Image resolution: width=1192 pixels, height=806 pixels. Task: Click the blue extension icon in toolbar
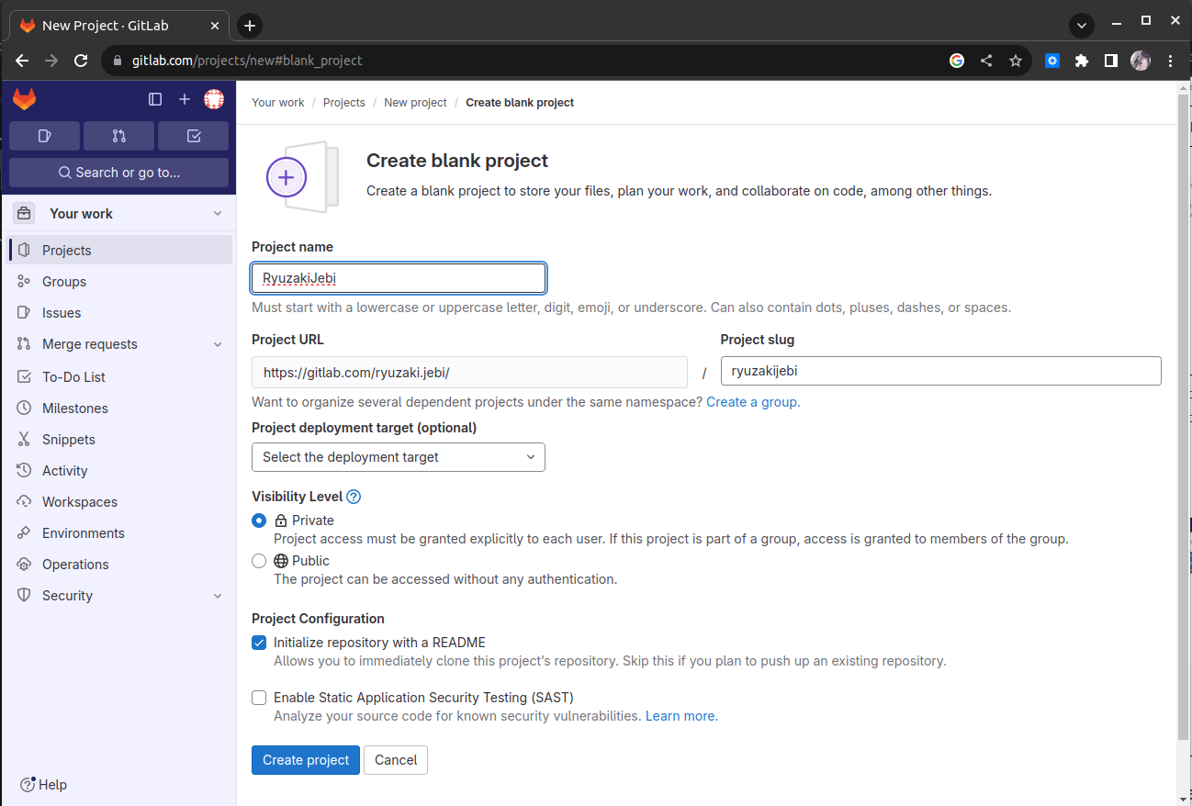(x=1052, y=61)
